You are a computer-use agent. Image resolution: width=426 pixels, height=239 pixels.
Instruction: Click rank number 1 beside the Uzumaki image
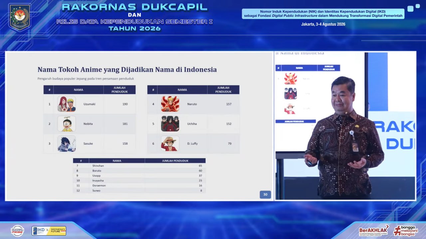coord(50,104)
